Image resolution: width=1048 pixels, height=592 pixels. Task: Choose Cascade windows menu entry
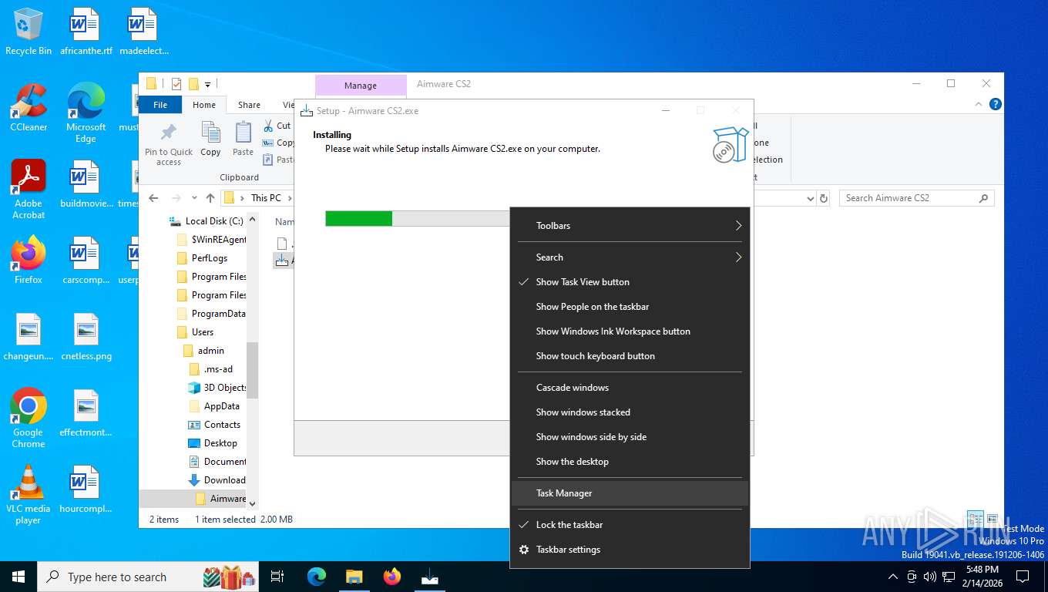click(x=630, y=388)
